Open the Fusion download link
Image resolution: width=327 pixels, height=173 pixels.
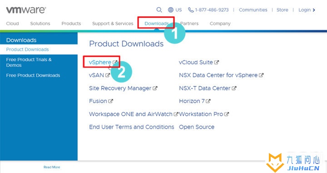pos(98,101)
